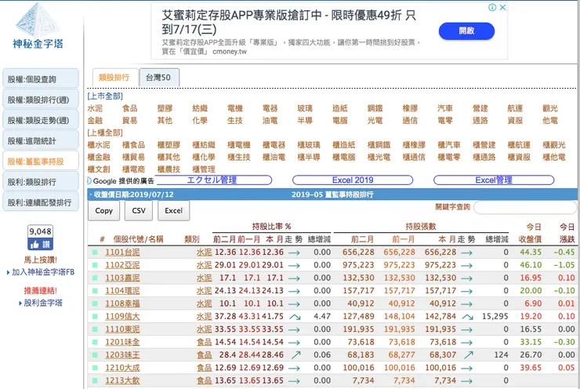Screen dimensions: 580x389
Task: Click 持股比率 flat arrow for 1101台泥
Action: 294,253
